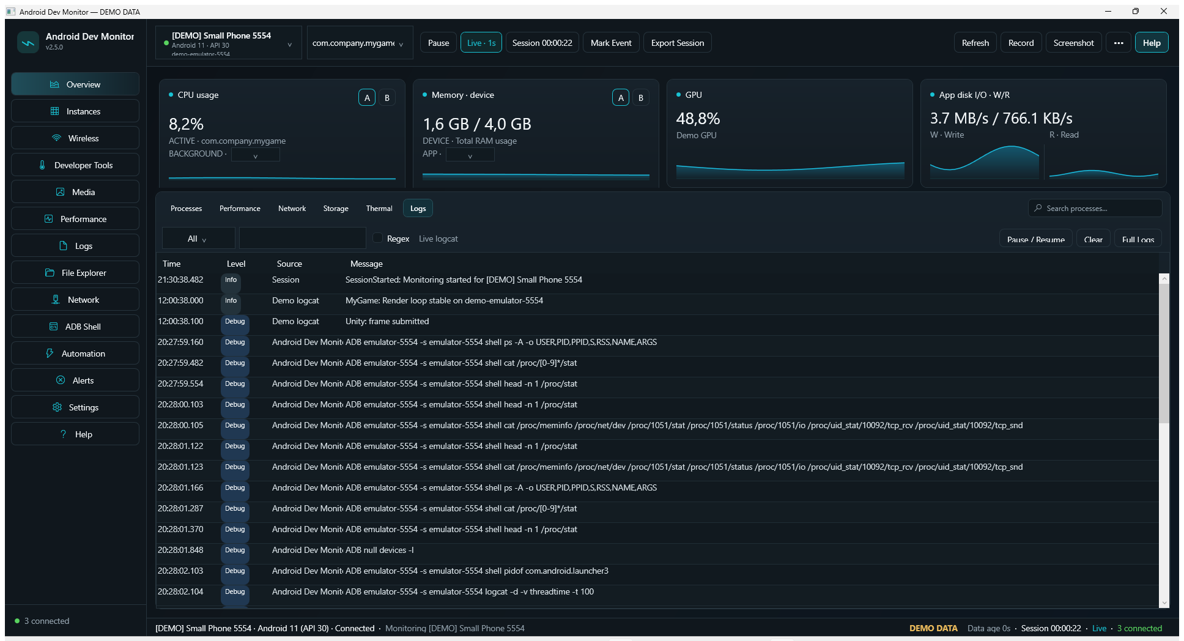The width and height of the screenshot is (1184, 641).
Task: Toggle CPU usage series A
Action: click(x=367, y=98)
